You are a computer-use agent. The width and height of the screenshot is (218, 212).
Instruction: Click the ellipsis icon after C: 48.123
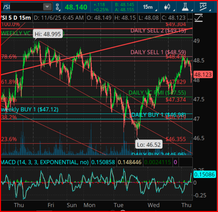coord(190,18)
